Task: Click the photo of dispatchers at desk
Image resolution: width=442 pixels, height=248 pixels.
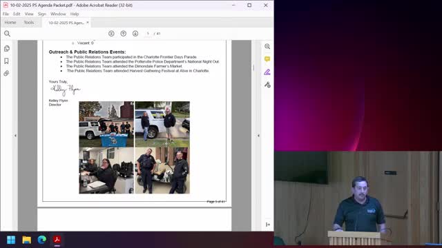Action: (106, 171)
